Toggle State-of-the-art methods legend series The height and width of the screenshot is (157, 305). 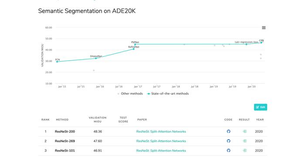tap(168, 94)
